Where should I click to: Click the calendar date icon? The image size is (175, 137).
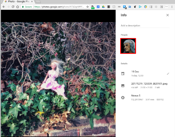click(x=123, y=74)
